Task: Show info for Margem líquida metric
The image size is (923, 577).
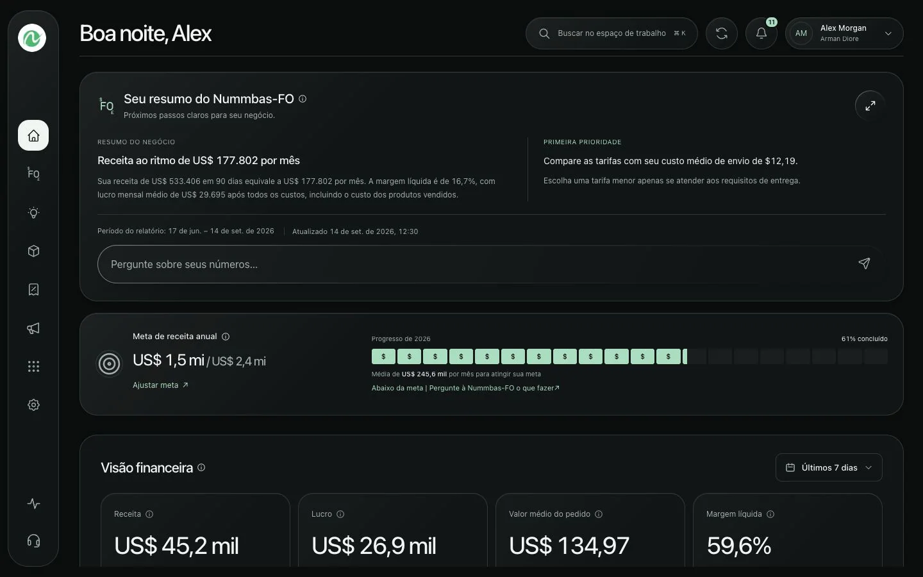Action: [770, 514]
